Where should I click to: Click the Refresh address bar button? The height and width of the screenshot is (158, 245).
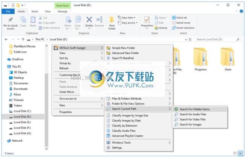(190, 39)
